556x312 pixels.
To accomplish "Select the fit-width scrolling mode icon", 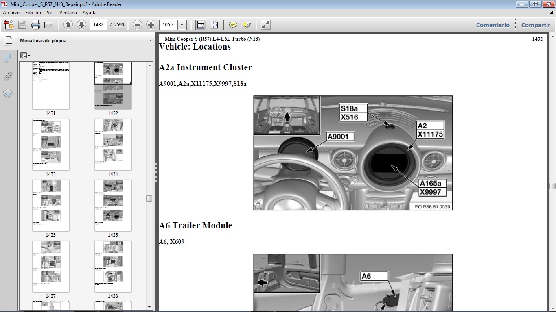I will click(201, 25).
